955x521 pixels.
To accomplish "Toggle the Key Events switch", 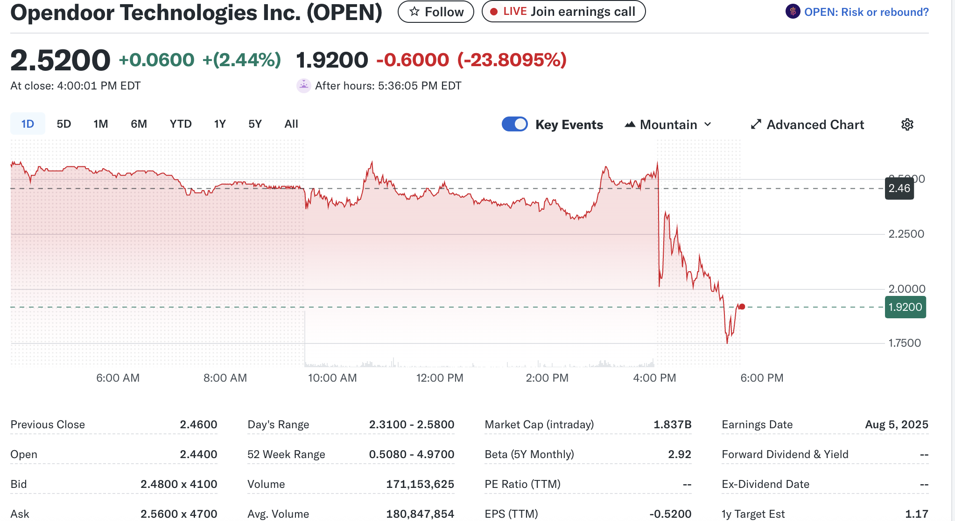I will pyautogui.click(x=514, y=124).
